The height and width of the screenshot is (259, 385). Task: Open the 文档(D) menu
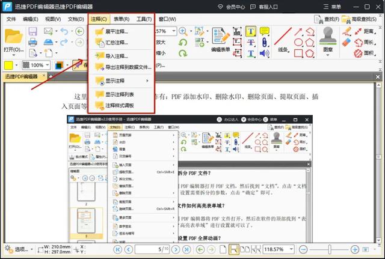(x=76, y=19)
